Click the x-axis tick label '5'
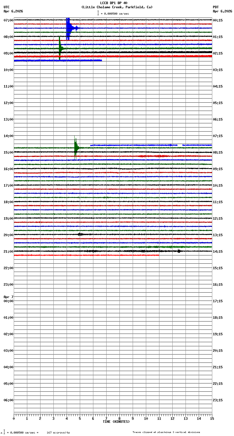This screenshot has width=234, height=436. tap(80, 419)
